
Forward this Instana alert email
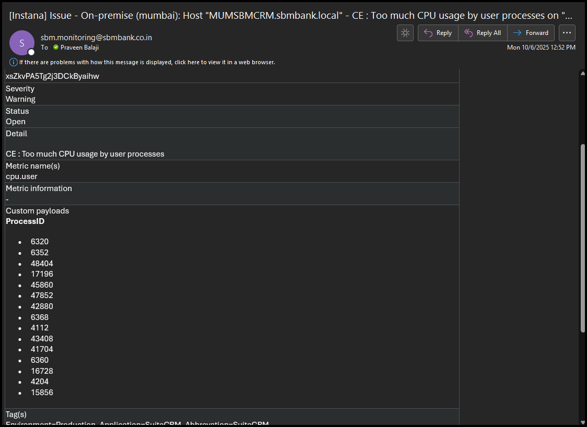click(531, 33)
